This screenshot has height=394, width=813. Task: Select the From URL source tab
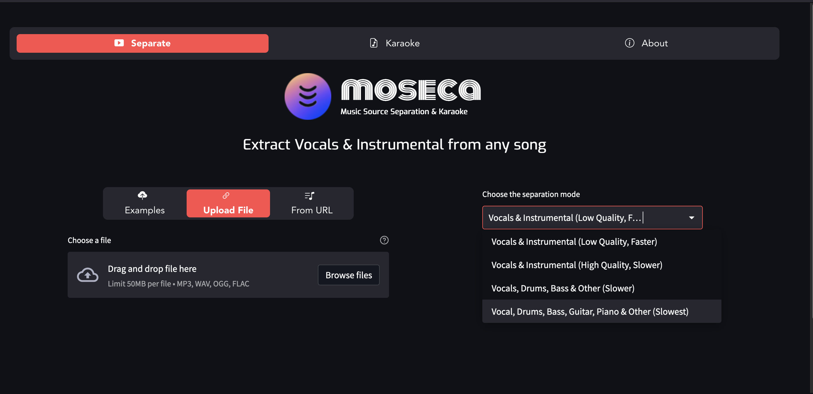[x=312, y=203]
